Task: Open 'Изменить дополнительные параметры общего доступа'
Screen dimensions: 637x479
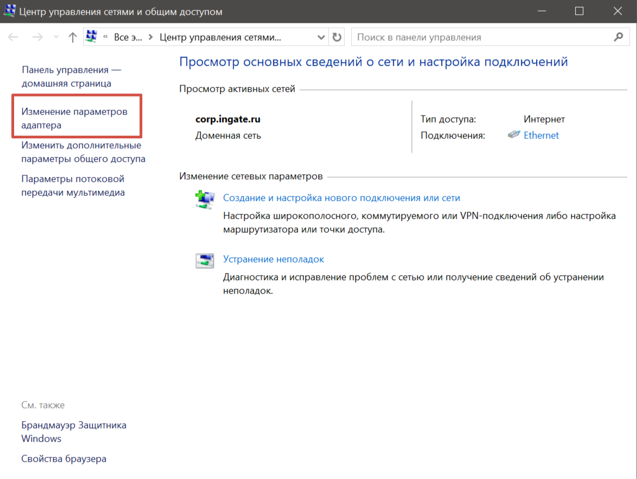Action: tap(83, 152)
